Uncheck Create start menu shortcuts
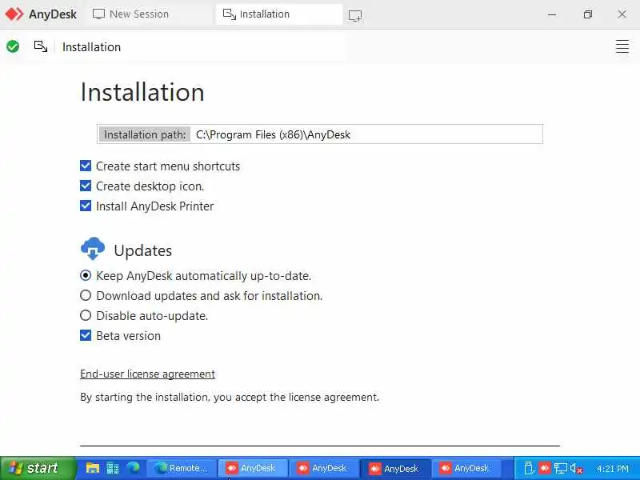Image resolution: width=640 pixels, height=480 pixels. [x=86, y=166]
